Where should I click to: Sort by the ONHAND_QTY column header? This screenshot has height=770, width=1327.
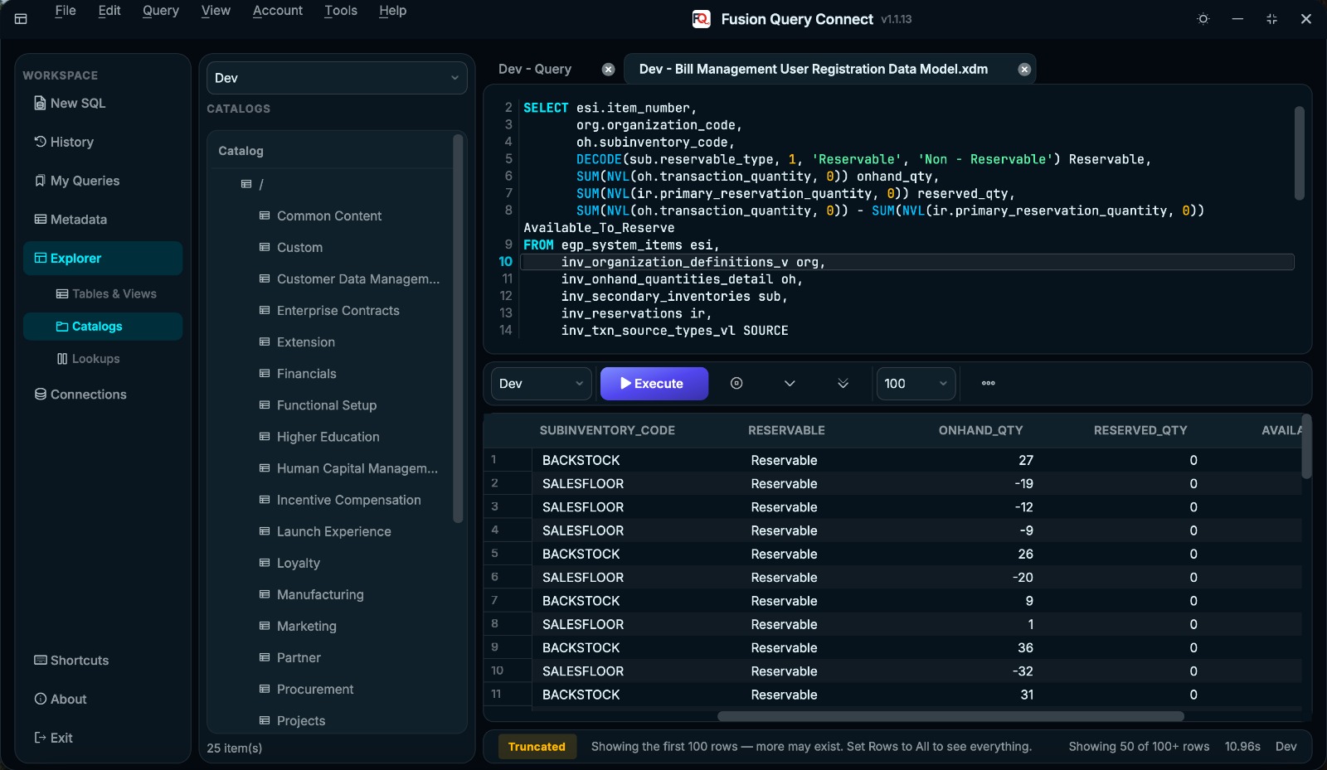980,431
